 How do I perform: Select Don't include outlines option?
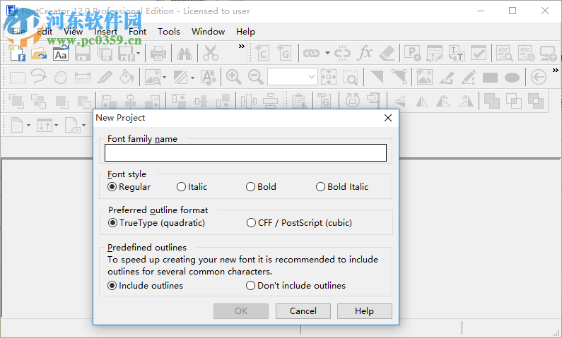[x=295, y=285]
